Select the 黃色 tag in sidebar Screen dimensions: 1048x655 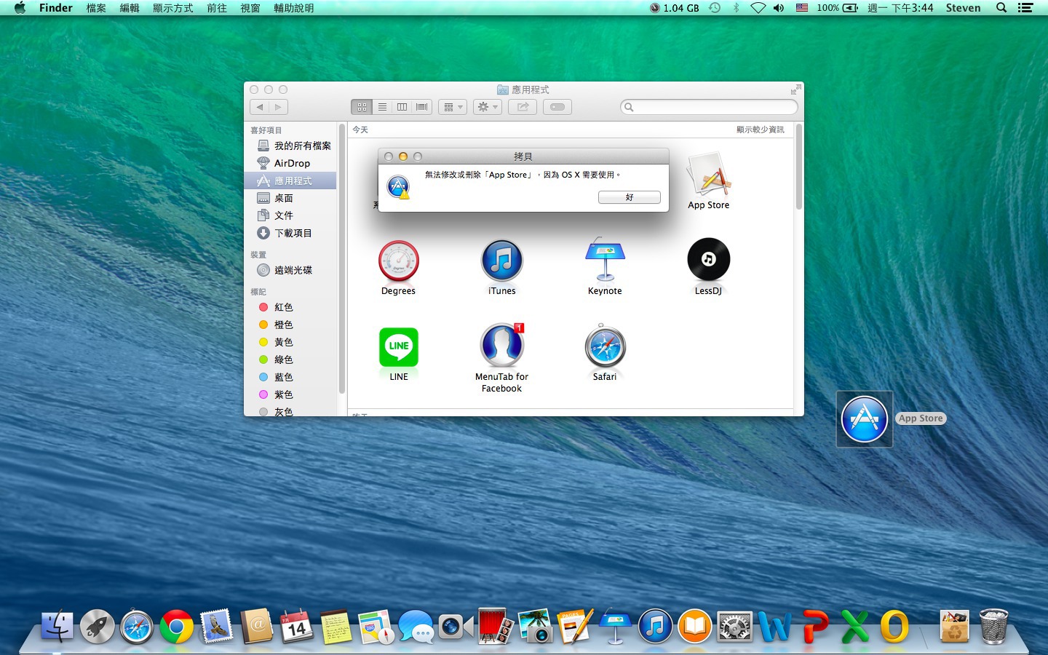pyautogui.click(x=290, y=342)
